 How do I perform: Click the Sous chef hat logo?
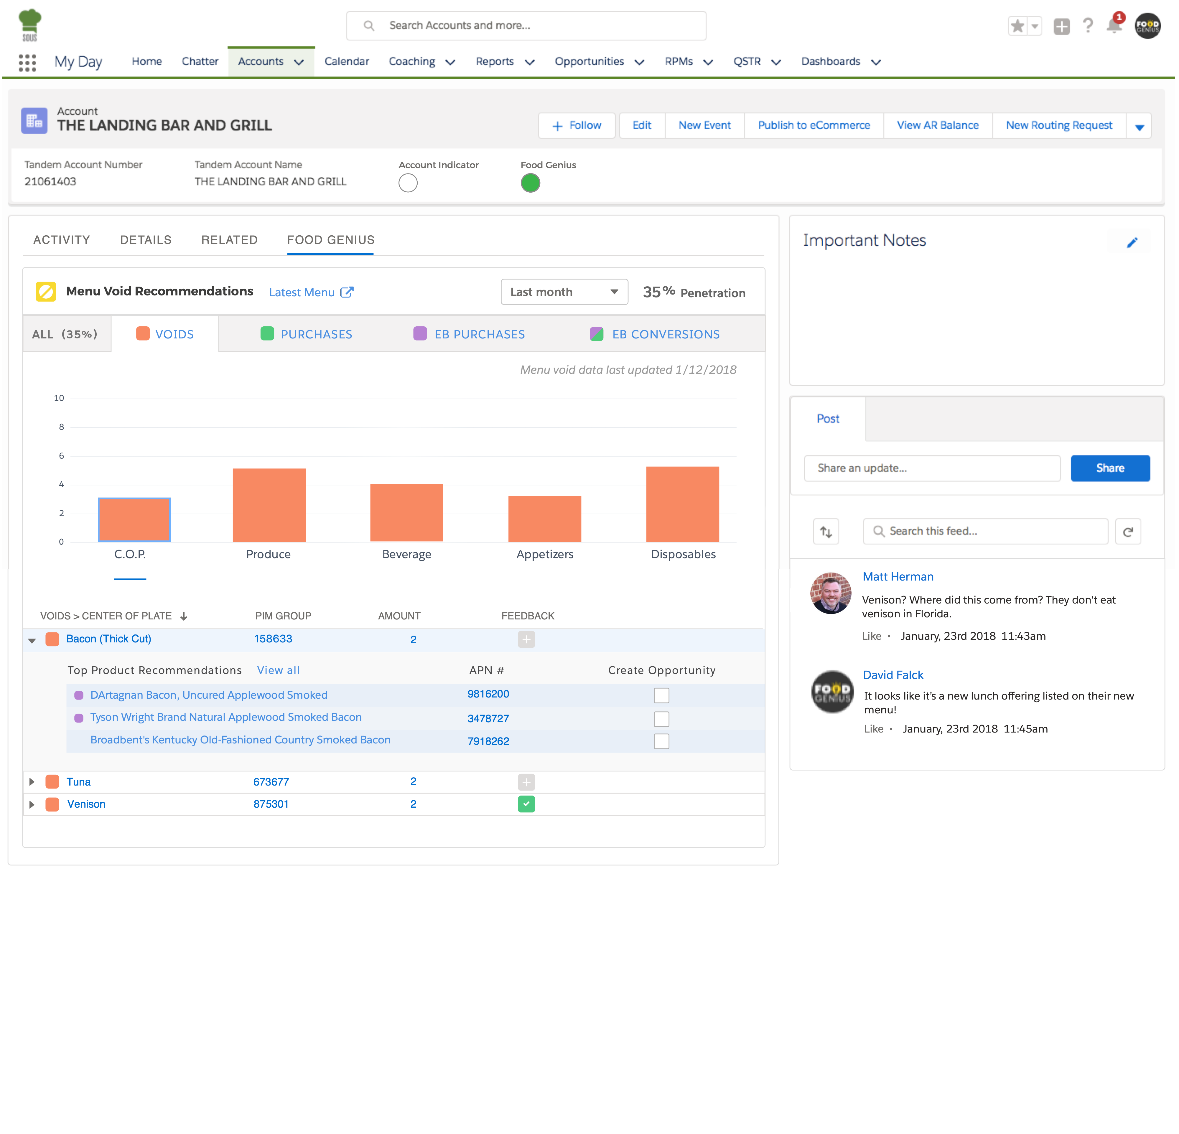(29, 25)
